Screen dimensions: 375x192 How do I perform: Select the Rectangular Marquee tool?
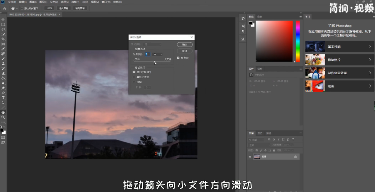3,25
